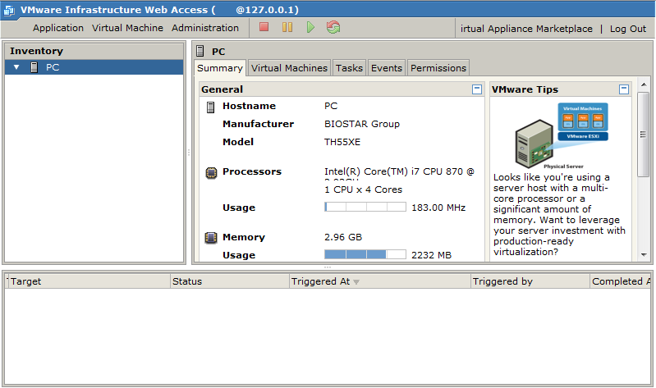Click the Reset virtual machine icon
This screenshot has height=388, width=656.
point(333,28)
